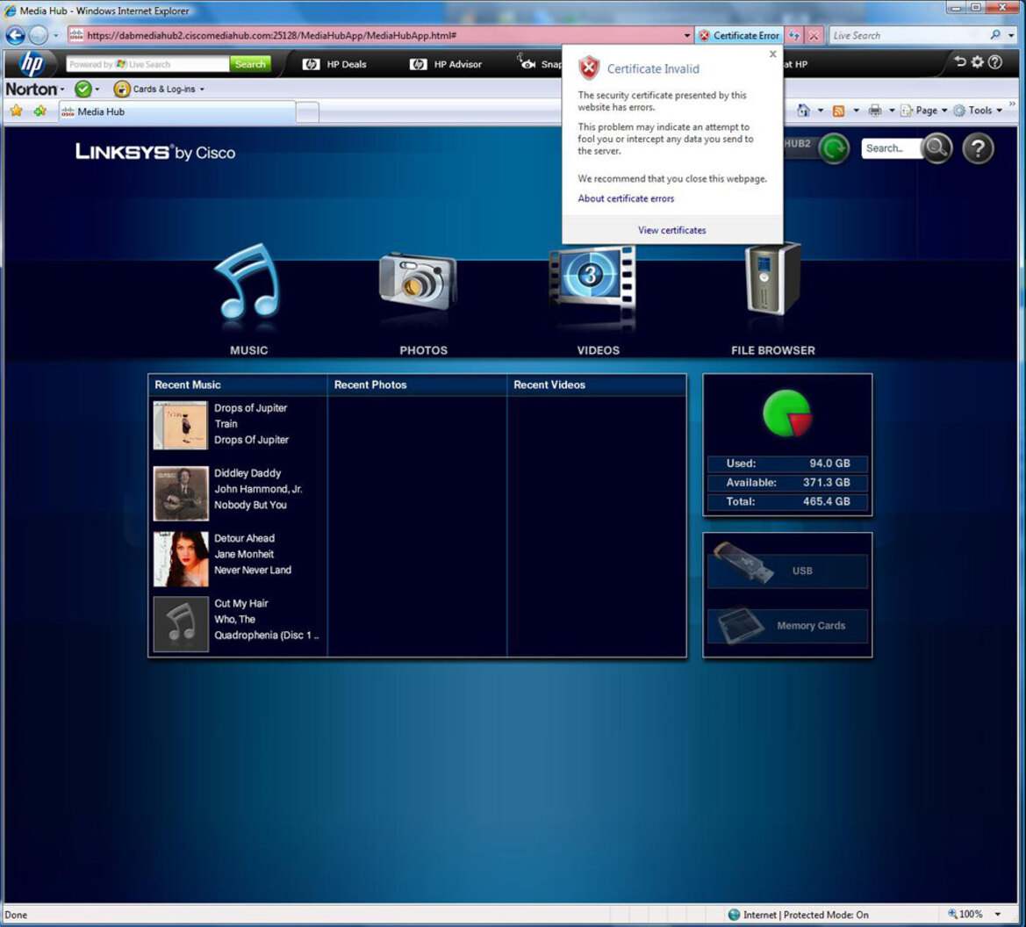Click Cut My Hair placeholder thumbnail

181,624
